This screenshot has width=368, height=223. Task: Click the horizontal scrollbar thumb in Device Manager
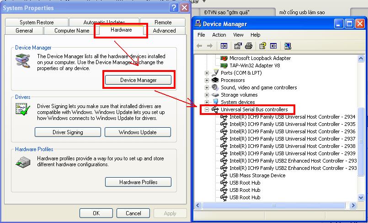click(x=274, y=206)
